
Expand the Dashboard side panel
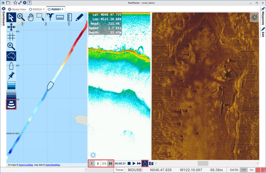pos(4,18)
